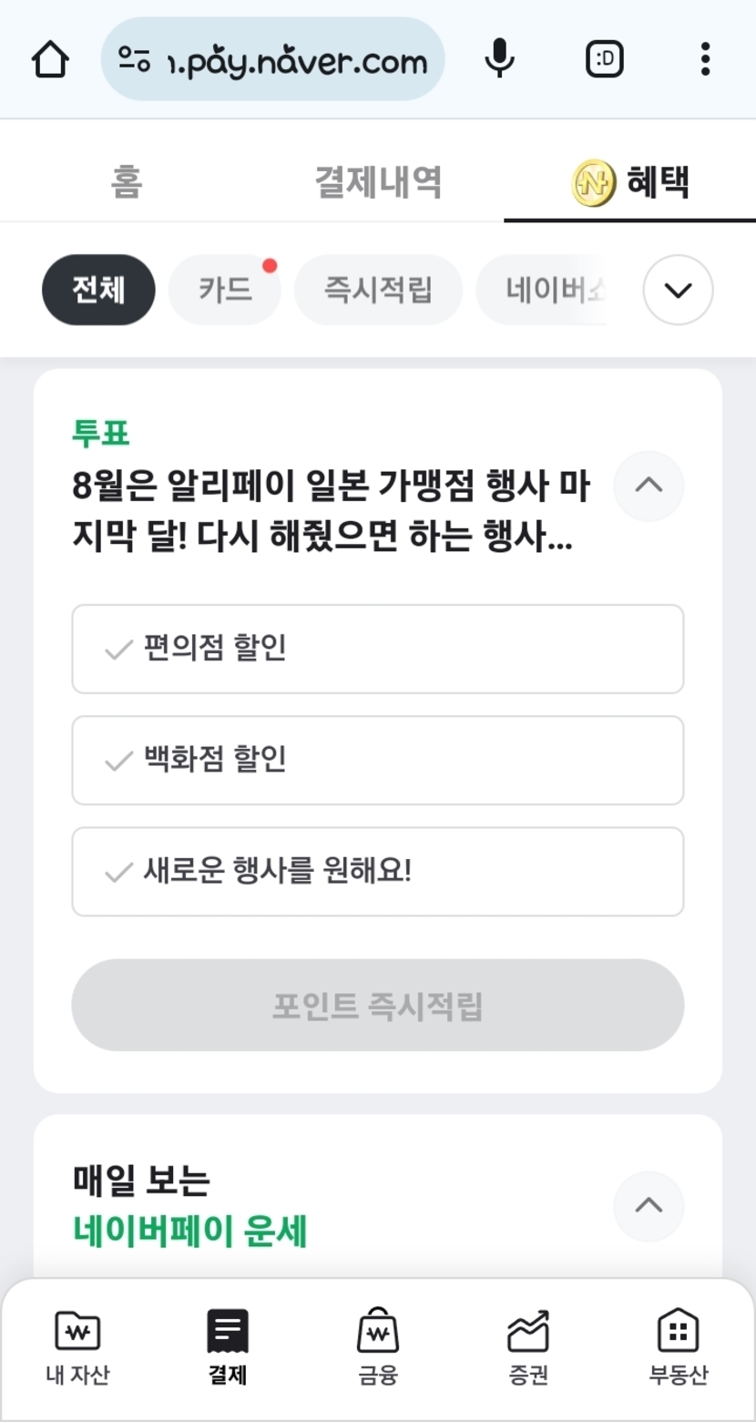
Task: Select the 편의점 할인 vote option
Action: (x=377, y=649)
